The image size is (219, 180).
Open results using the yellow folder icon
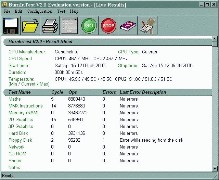point(30,26)
